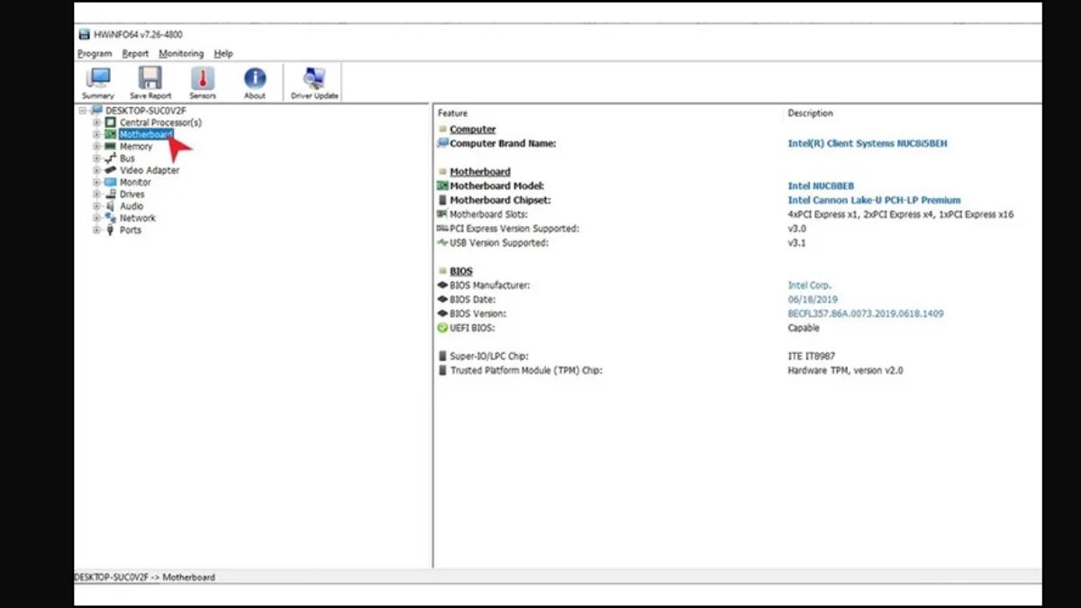Click the value "Hardware TPM, version v2.0"
1081x608 pixels.
(x=845, y=370)
